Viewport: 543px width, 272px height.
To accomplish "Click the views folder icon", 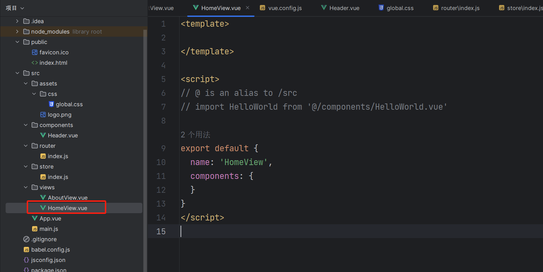I will [35, 187].
